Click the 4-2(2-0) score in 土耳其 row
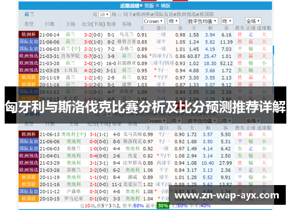291x210 pixels. 93,71
